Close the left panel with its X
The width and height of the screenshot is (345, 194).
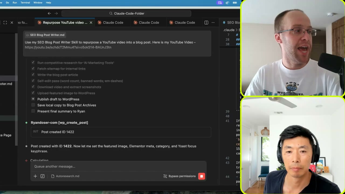[x=12, y=23]
